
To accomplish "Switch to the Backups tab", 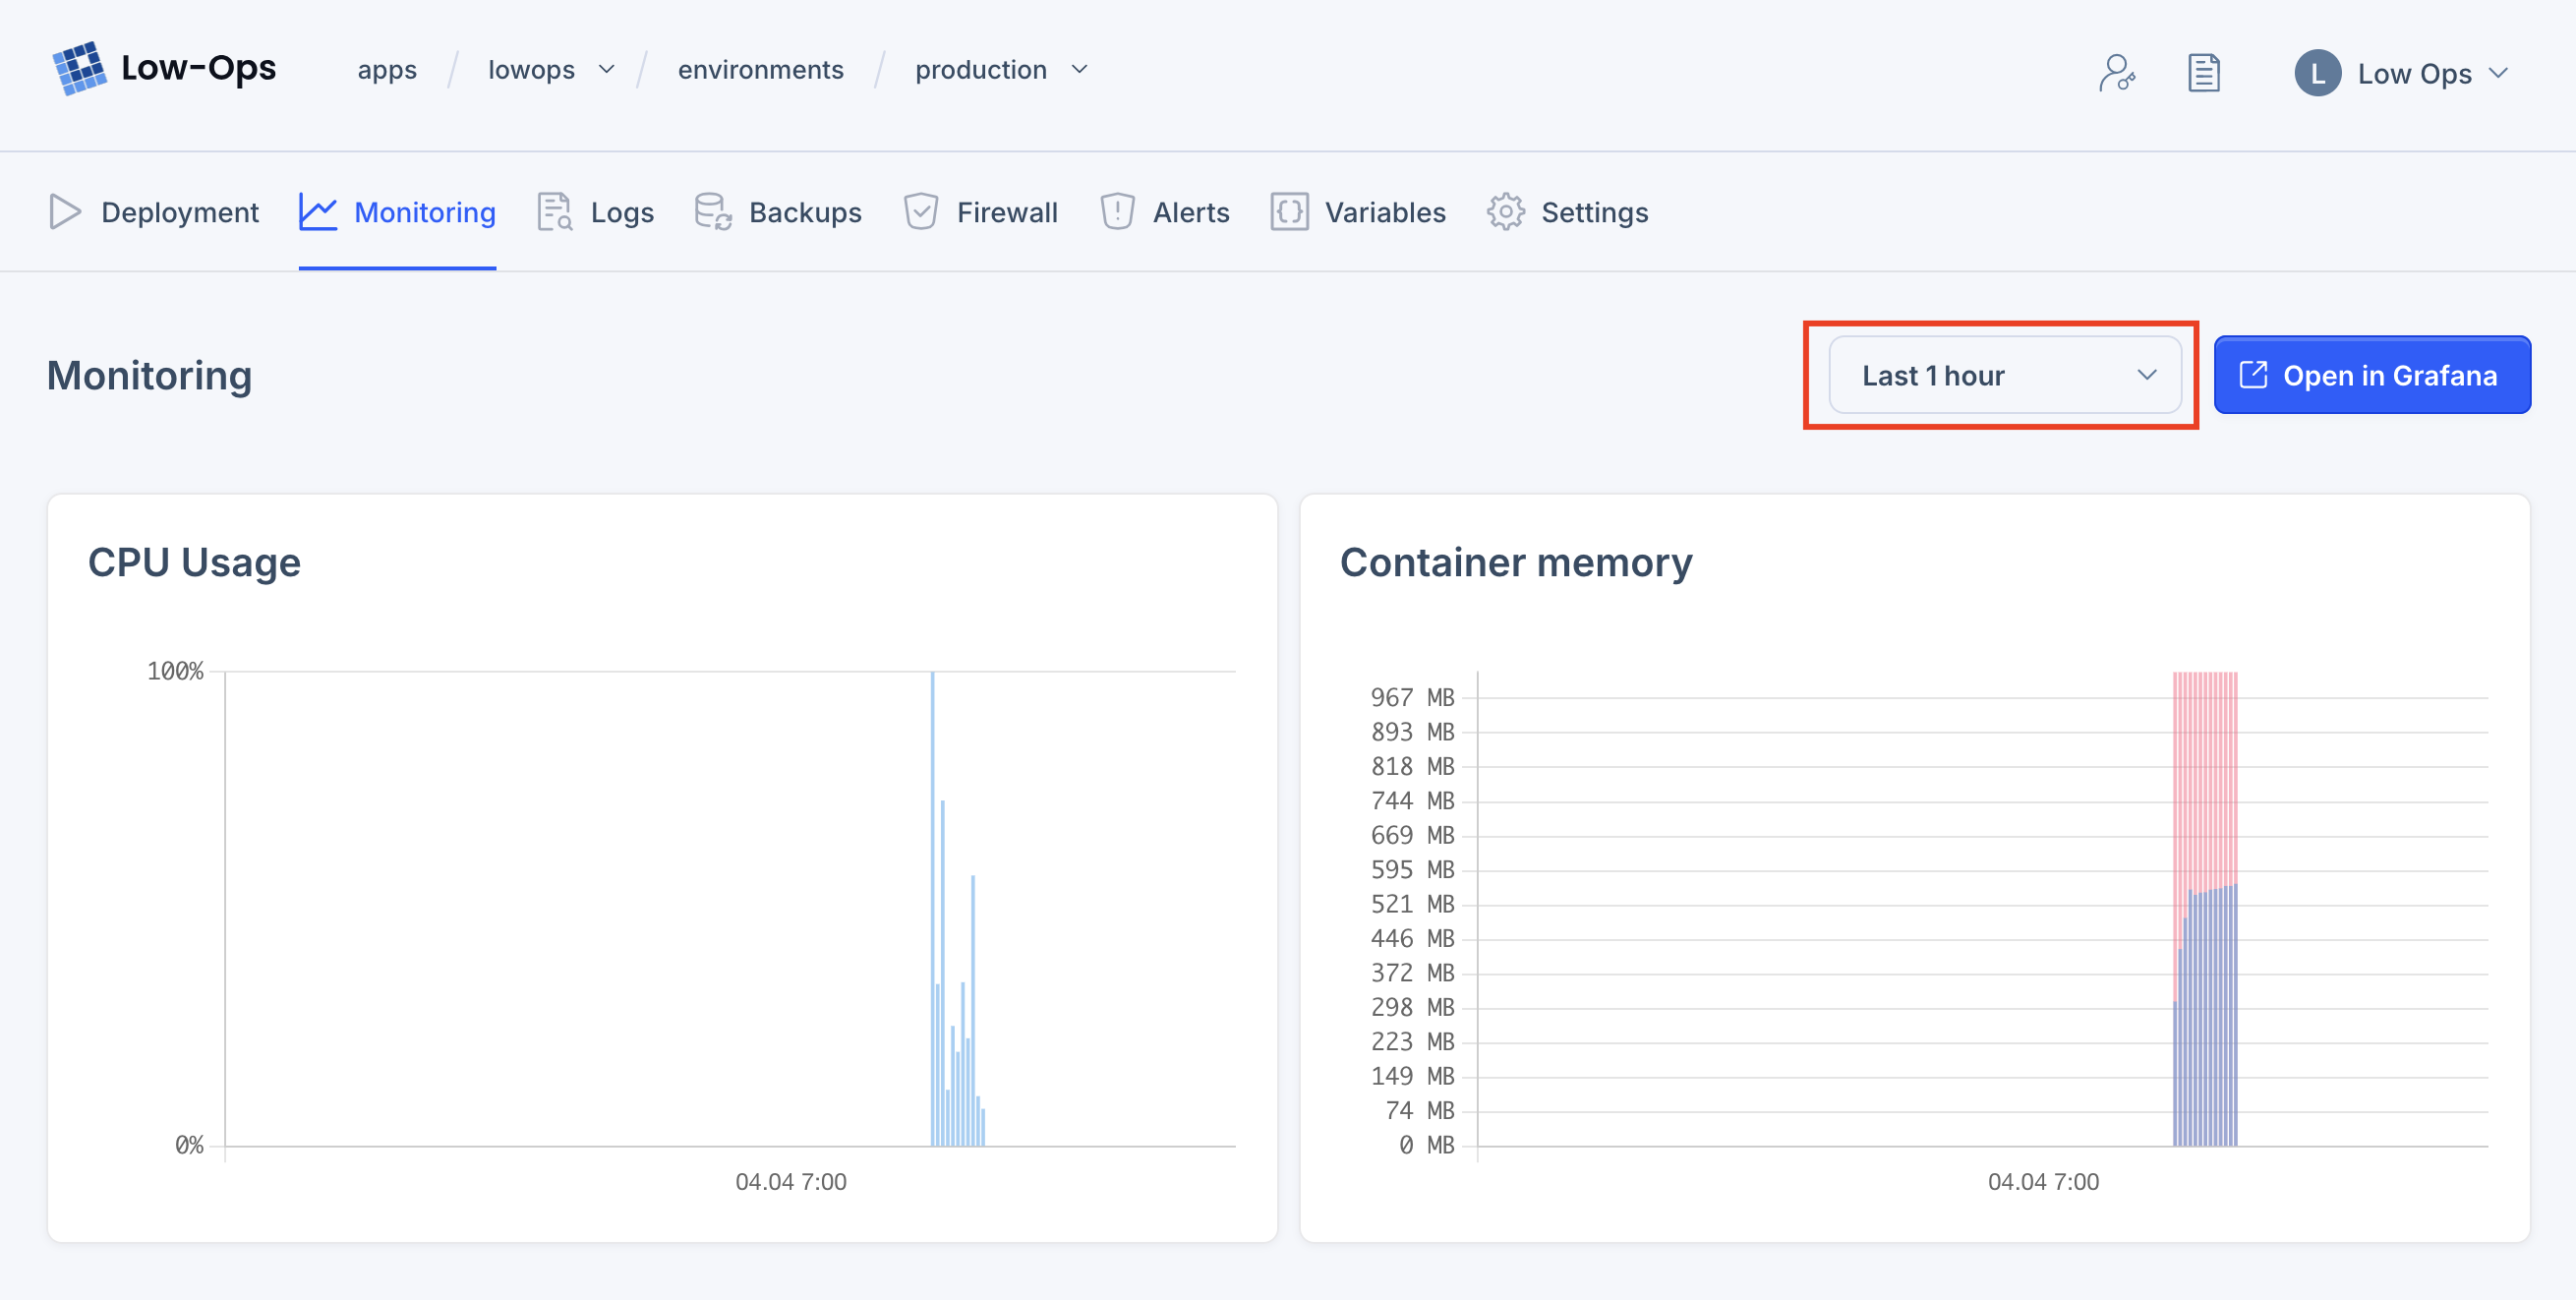I will pyautogui.click(x=778, y=212).
